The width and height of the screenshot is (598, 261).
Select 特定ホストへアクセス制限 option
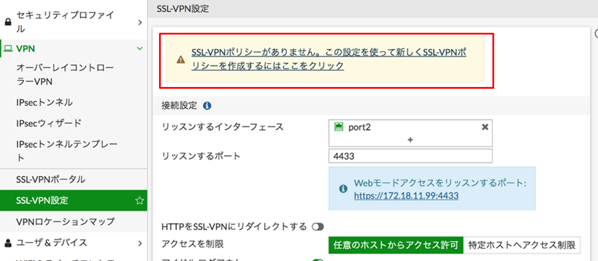click(522, 244)
